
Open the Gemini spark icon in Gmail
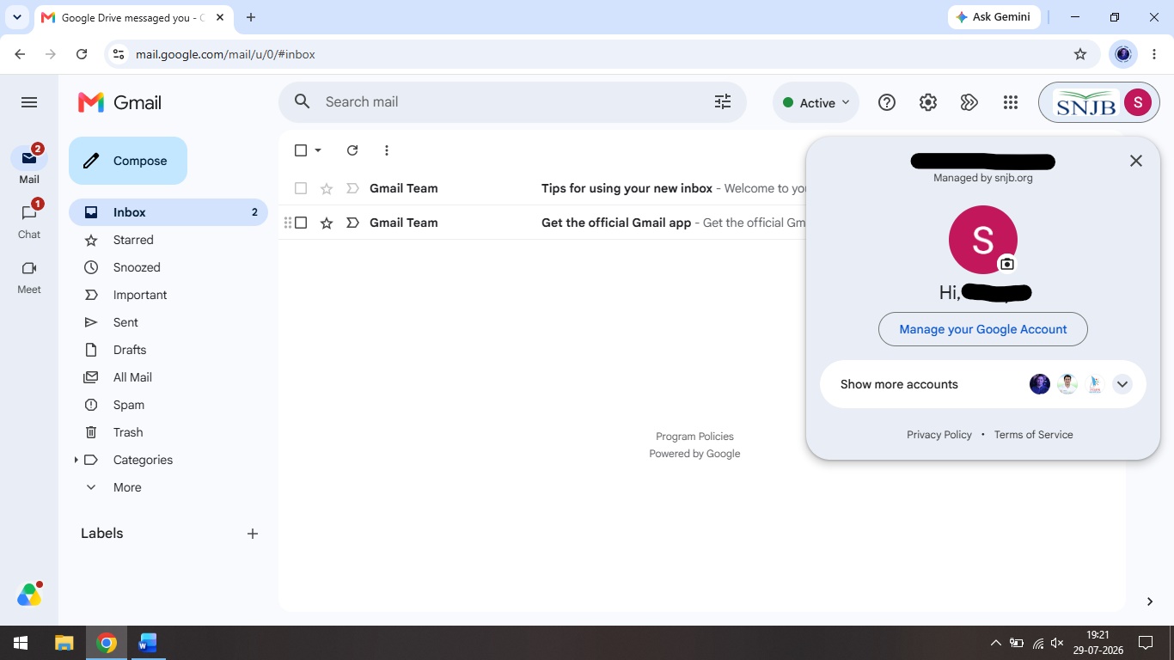[969, 102]
